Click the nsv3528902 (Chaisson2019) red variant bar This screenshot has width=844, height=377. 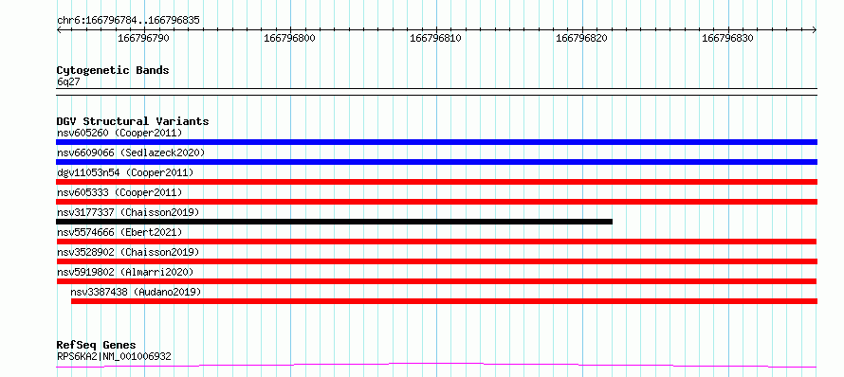tap(436, 261)
